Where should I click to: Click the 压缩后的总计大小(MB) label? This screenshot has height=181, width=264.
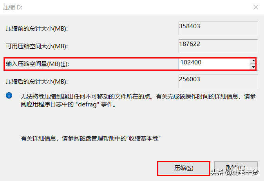click(x=37, y=82)
